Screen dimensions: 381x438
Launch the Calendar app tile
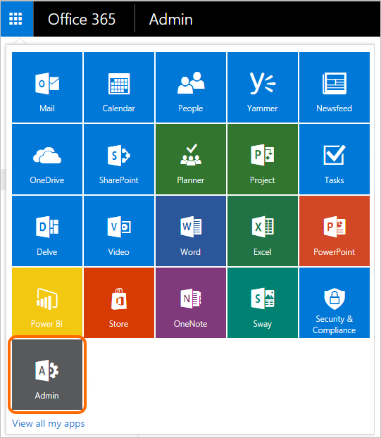point(119,87)
